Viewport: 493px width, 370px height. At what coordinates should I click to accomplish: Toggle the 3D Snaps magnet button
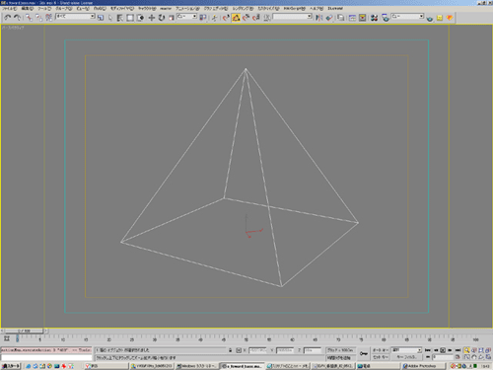pyautogui.click(x=226, y=18)
